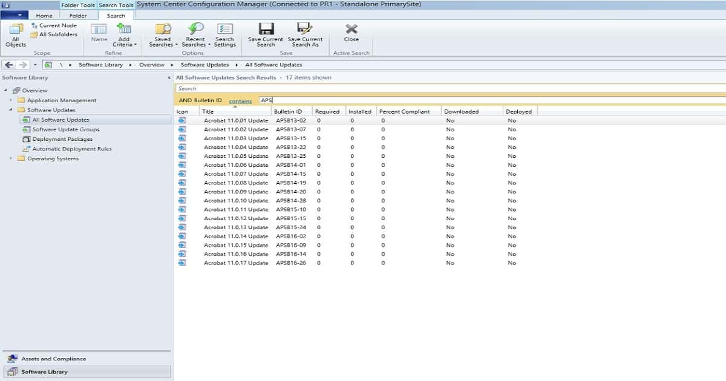Sort by the Bulletin ID column header
Viewport: 726px width, 381px height.
tap(292, 111)
